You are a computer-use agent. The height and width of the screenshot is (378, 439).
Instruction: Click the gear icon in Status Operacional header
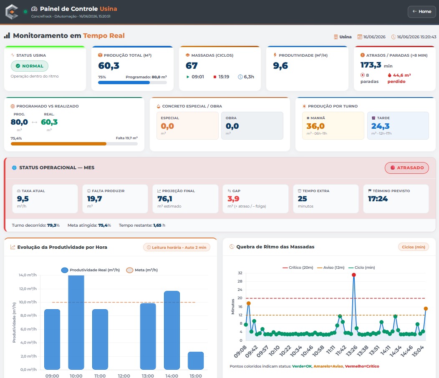[x=14, y=168]
